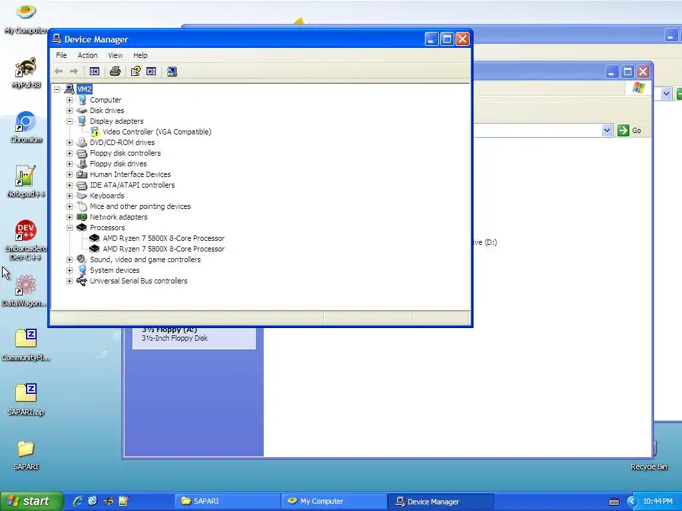Select System devices label

pyautogui.click(x=115, y=270)
